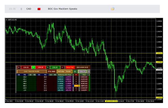168x108 pixels.
Task: Click the D button in the panel
Action: [x=19, y=67]
